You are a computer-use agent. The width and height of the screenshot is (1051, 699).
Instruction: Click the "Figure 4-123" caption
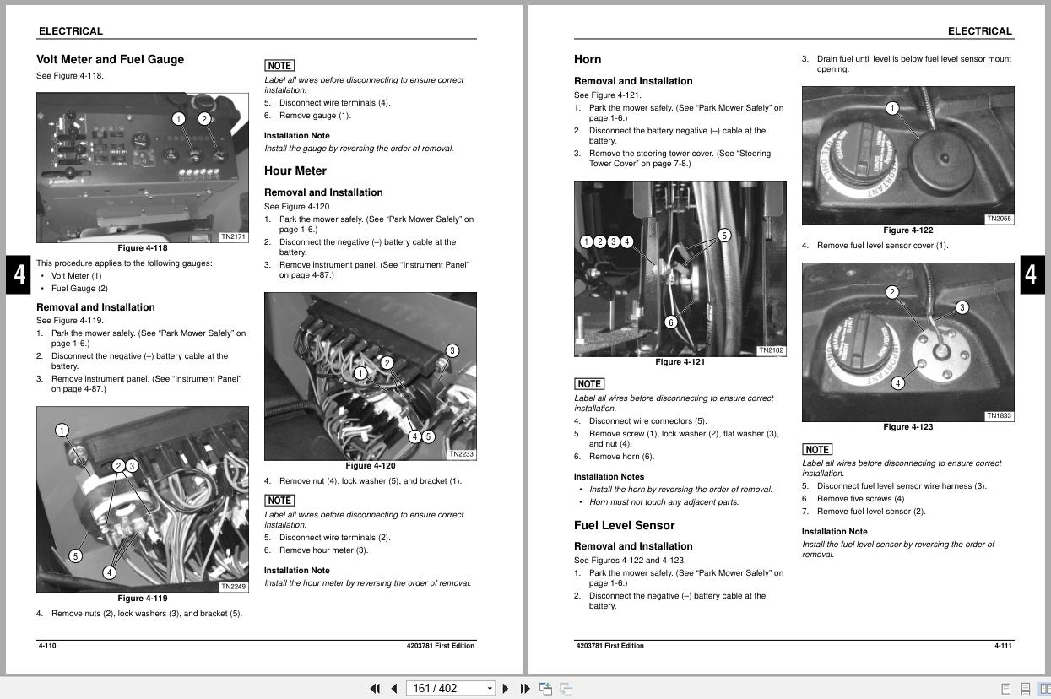coord(908,427)
